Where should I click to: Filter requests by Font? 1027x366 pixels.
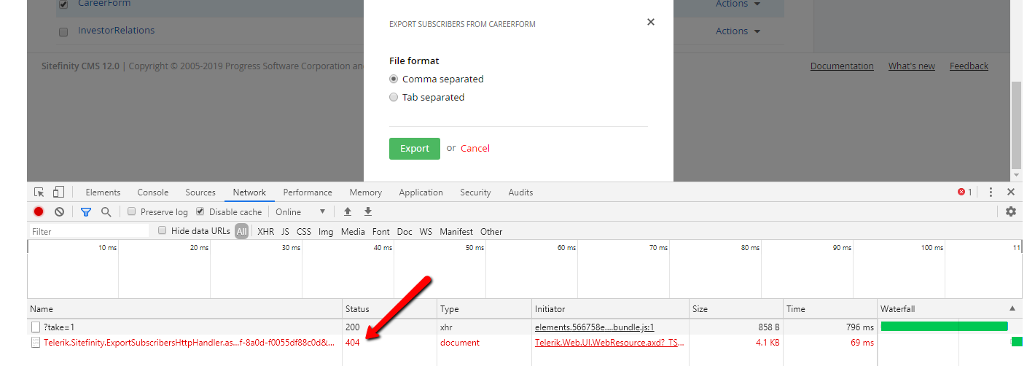click(381, 231)
